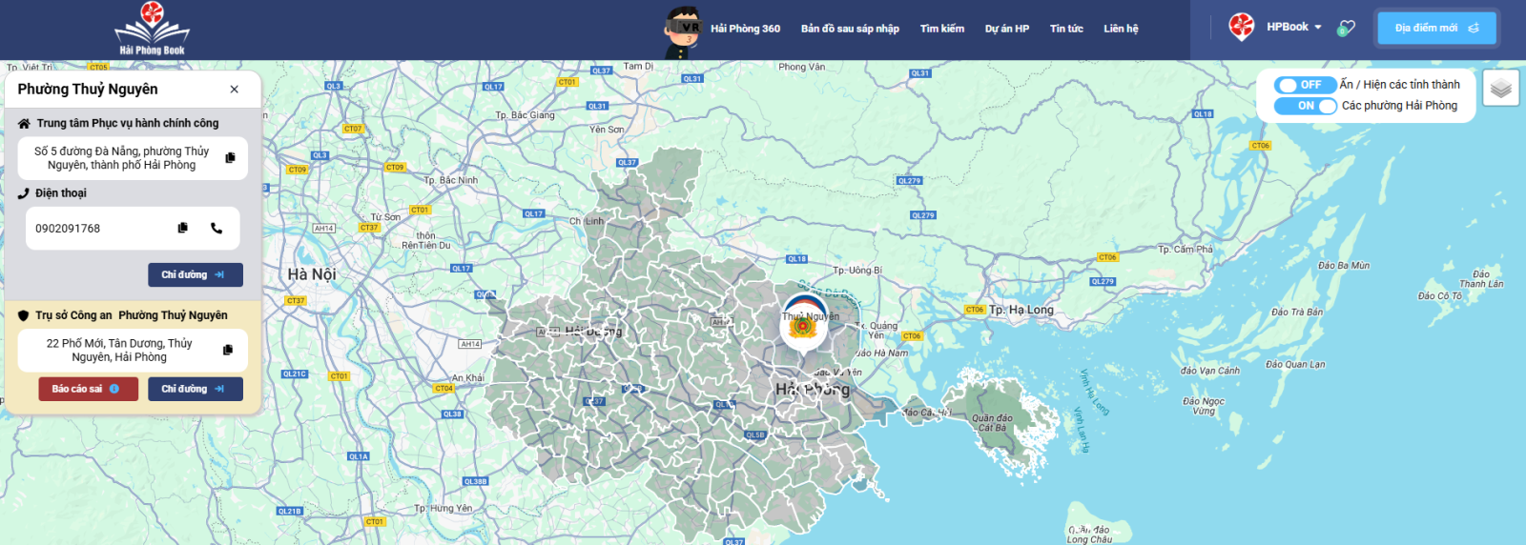This screenshot has height=545, width=1526.
Task: Open Bản đồ sau sáp nhập menu
Action: pos(850,29)
